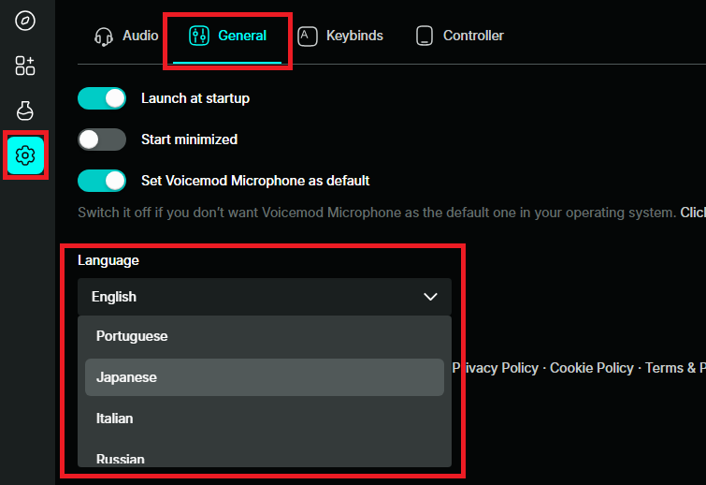Choose Russian from the language list
The image size is (706, 485).
coord(265,457)
